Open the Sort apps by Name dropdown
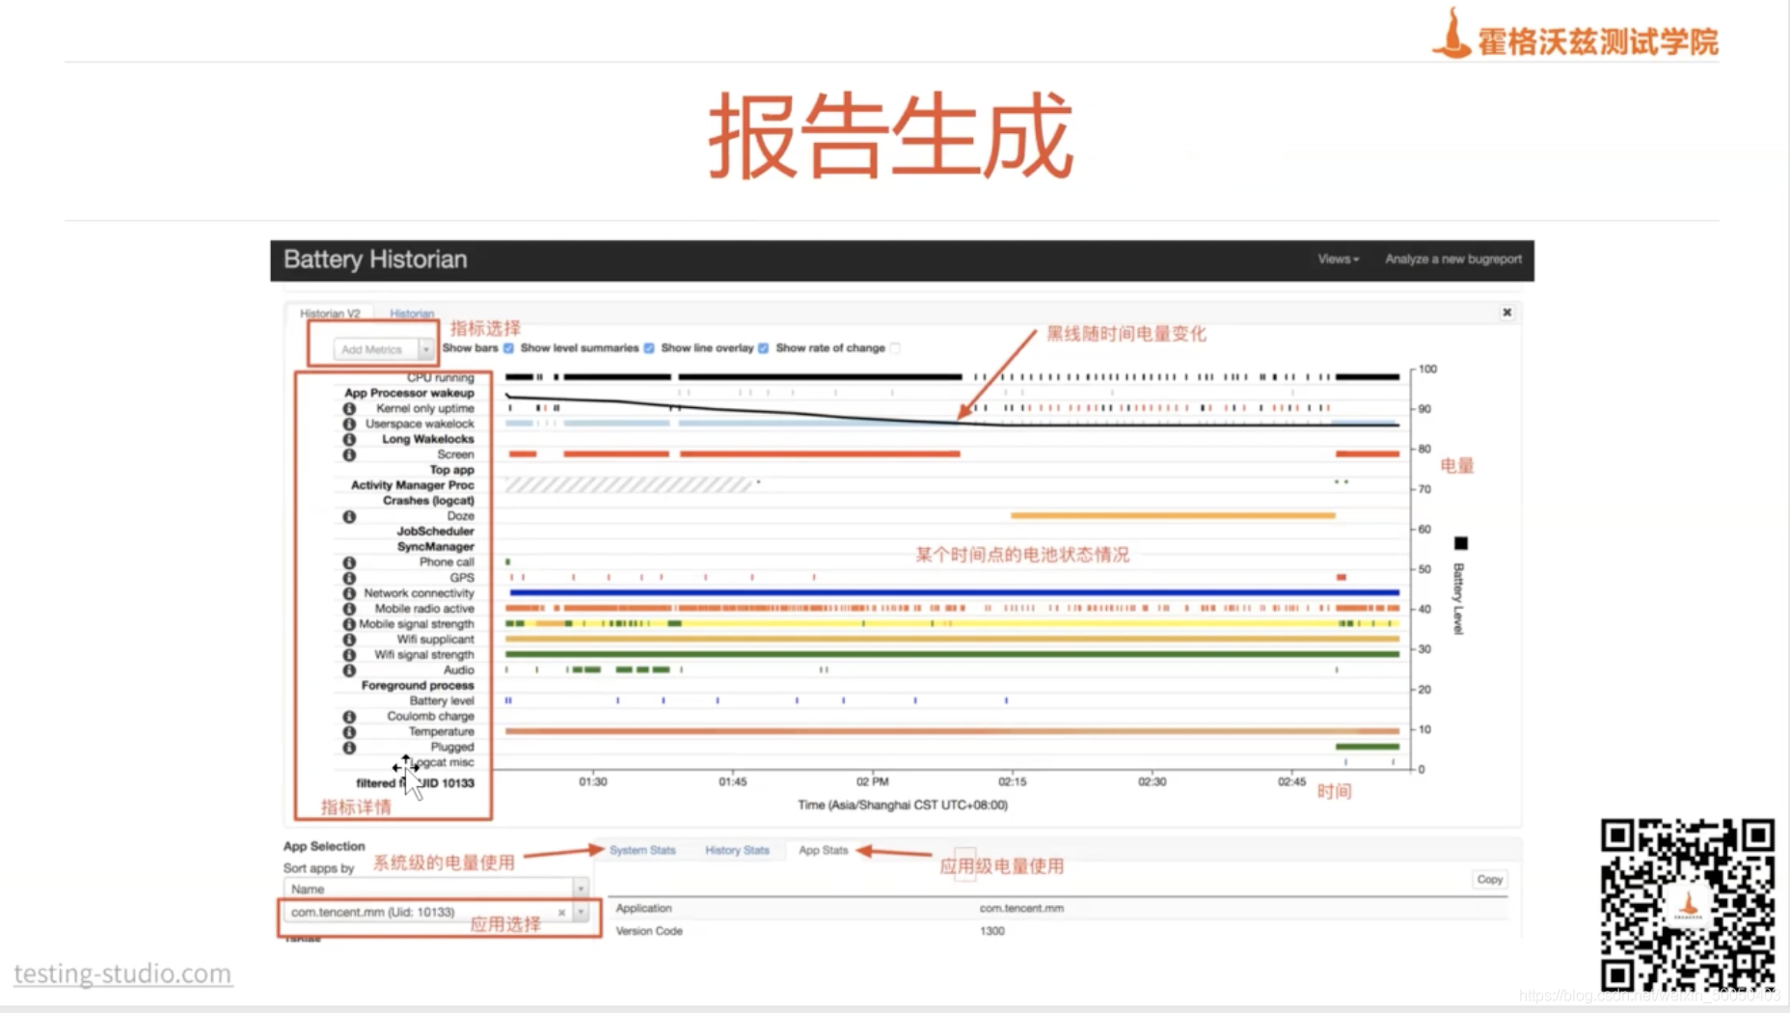1790x1013 pixels. tap(435, 889)
